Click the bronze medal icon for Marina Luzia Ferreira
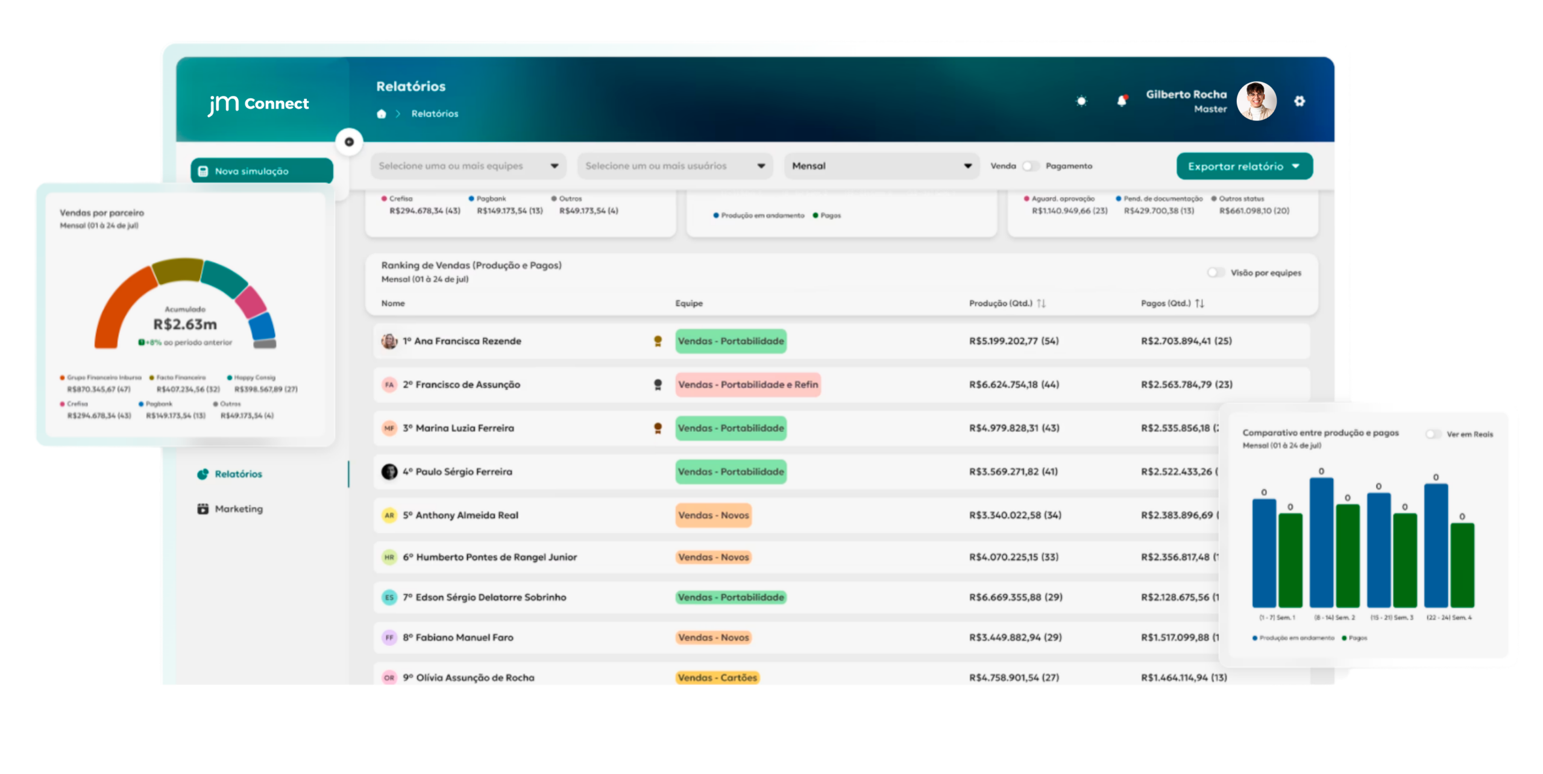The width and height of the screenshot is (1543, 774). coord(658,428)
